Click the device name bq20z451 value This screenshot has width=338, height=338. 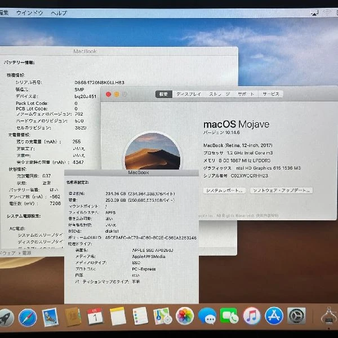86,96
